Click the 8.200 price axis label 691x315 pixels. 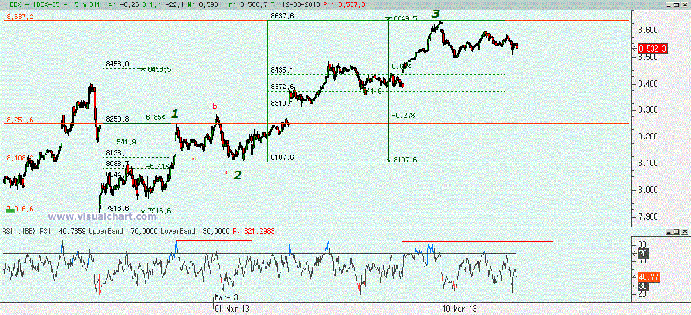pyautogui.click(x=648, y=137)
